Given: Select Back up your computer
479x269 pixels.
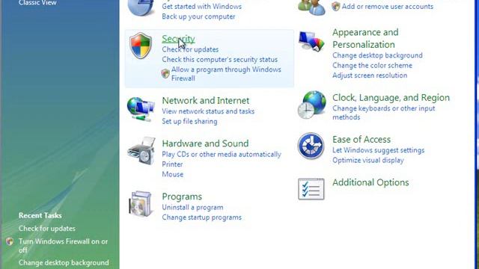Looking at the screenshot, I should coord(198,16).
